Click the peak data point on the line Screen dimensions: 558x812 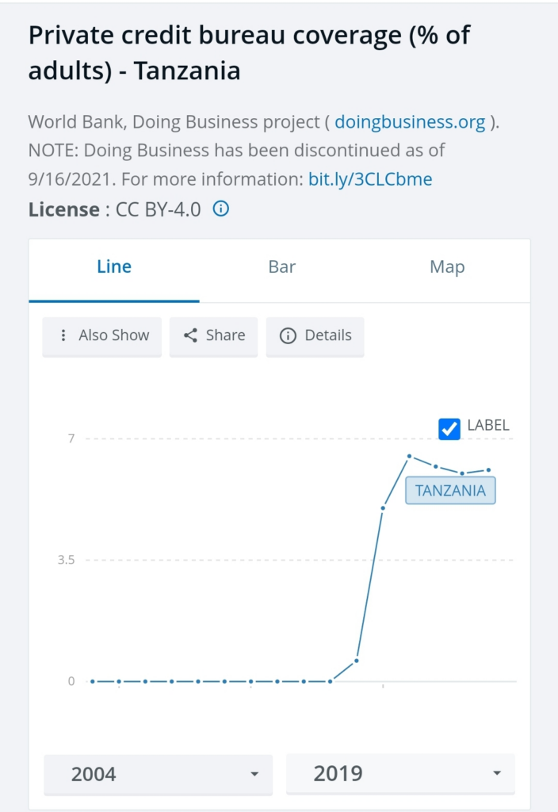tap(409, 456)
